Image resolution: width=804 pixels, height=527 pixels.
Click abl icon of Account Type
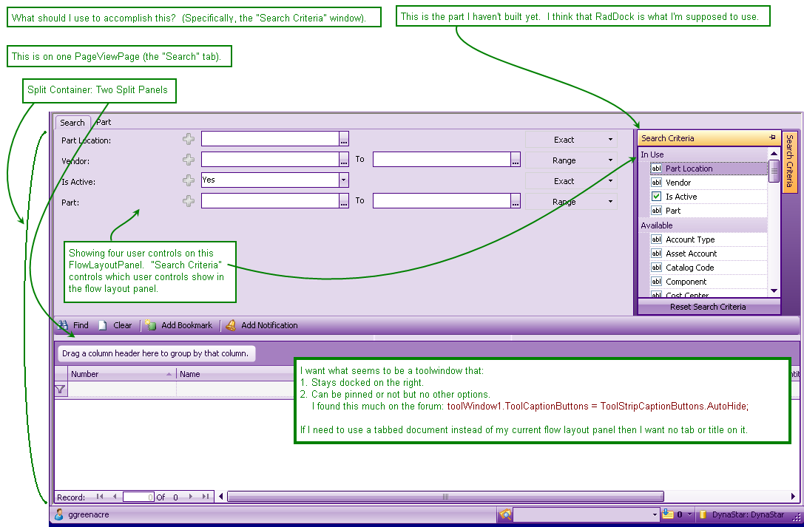(656, 239)
